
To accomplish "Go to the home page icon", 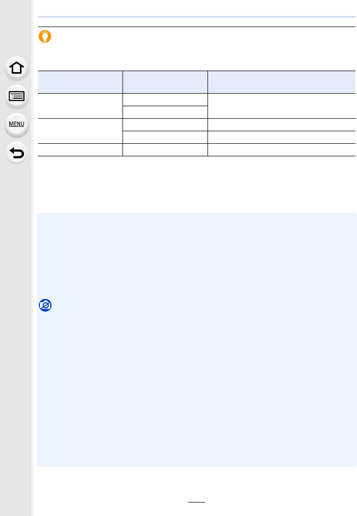I will coord(16,69).
